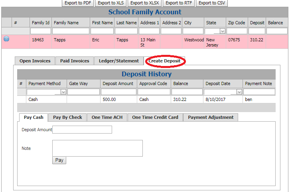Click the Family Name filter box
Viewport: 290px width, 192px height.
(x=71, y=31)
